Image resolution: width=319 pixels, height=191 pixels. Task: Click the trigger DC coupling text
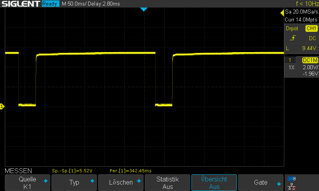313,38
